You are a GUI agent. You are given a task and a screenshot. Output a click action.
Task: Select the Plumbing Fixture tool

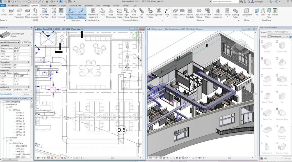click(150, 13)
